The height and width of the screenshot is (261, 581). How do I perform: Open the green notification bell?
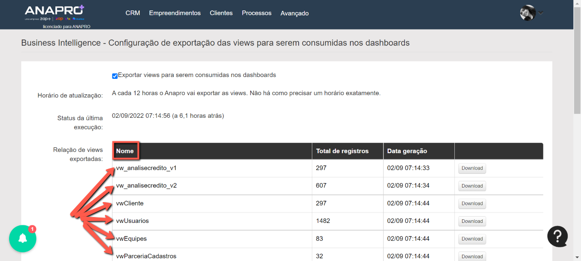point(23,238)
